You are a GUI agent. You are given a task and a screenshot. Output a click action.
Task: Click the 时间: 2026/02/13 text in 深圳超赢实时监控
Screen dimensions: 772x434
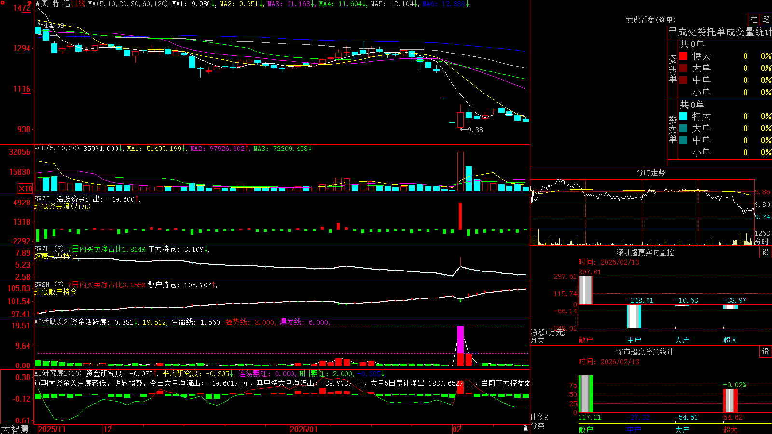click(x=609, y=262)
